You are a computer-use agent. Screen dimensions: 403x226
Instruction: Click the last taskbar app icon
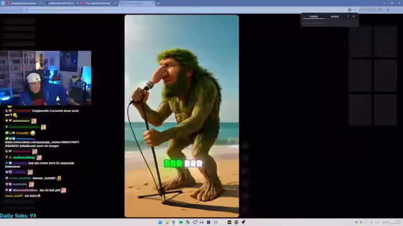click(x=243, y=222)
